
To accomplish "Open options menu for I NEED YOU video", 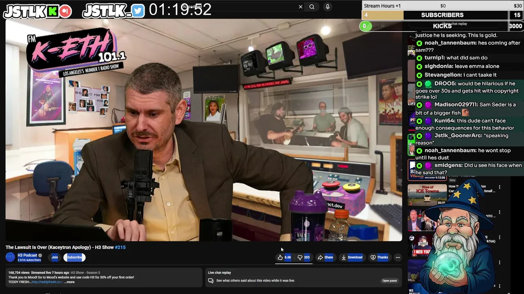I will click(x=499, y=238).
